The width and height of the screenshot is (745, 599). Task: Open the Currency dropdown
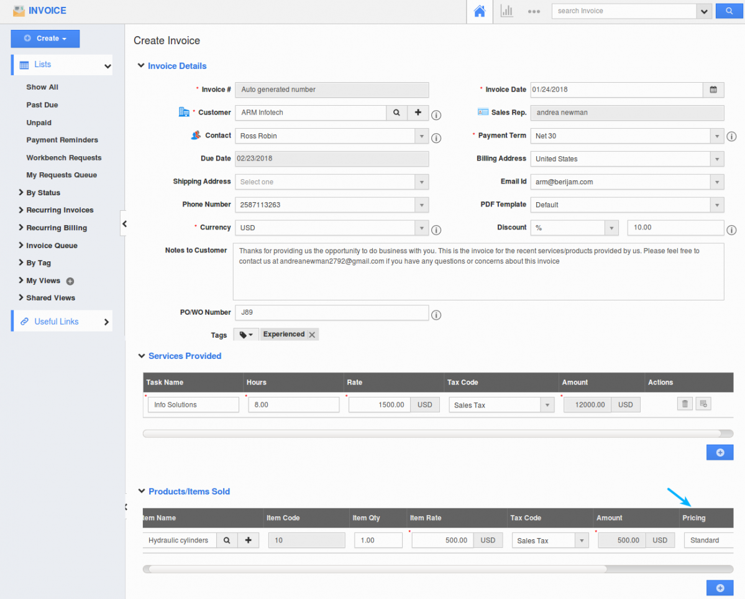[x=421, y=228]
